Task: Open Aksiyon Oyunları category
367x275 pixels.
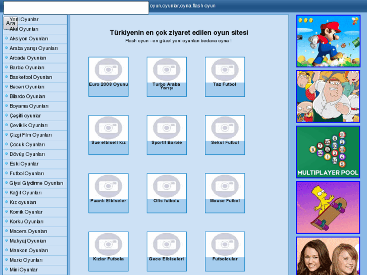Action: click(29, 39)
